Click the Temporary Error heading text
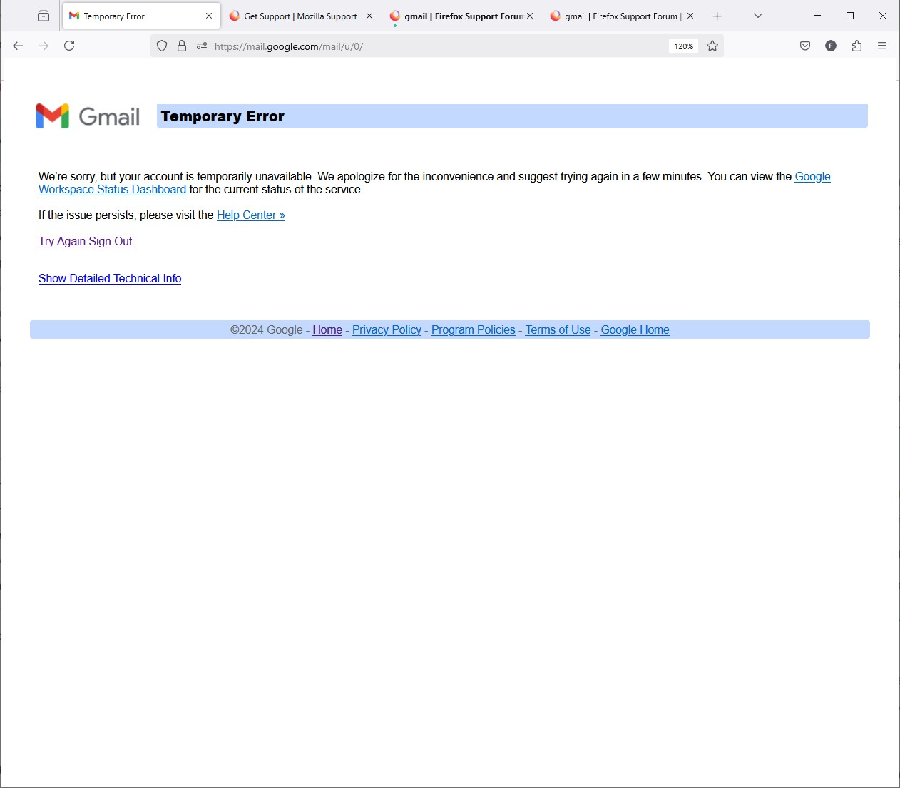 (223, 116)
